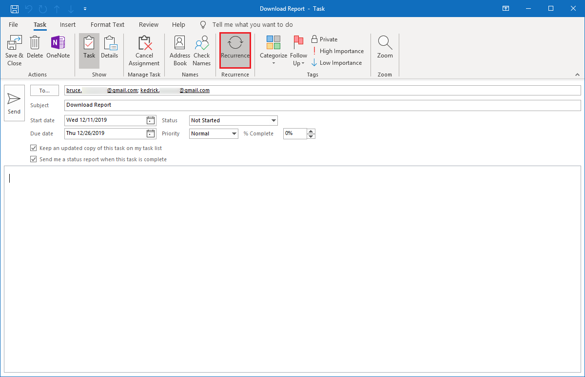Go to Next Item arrow

click(71, 9)
